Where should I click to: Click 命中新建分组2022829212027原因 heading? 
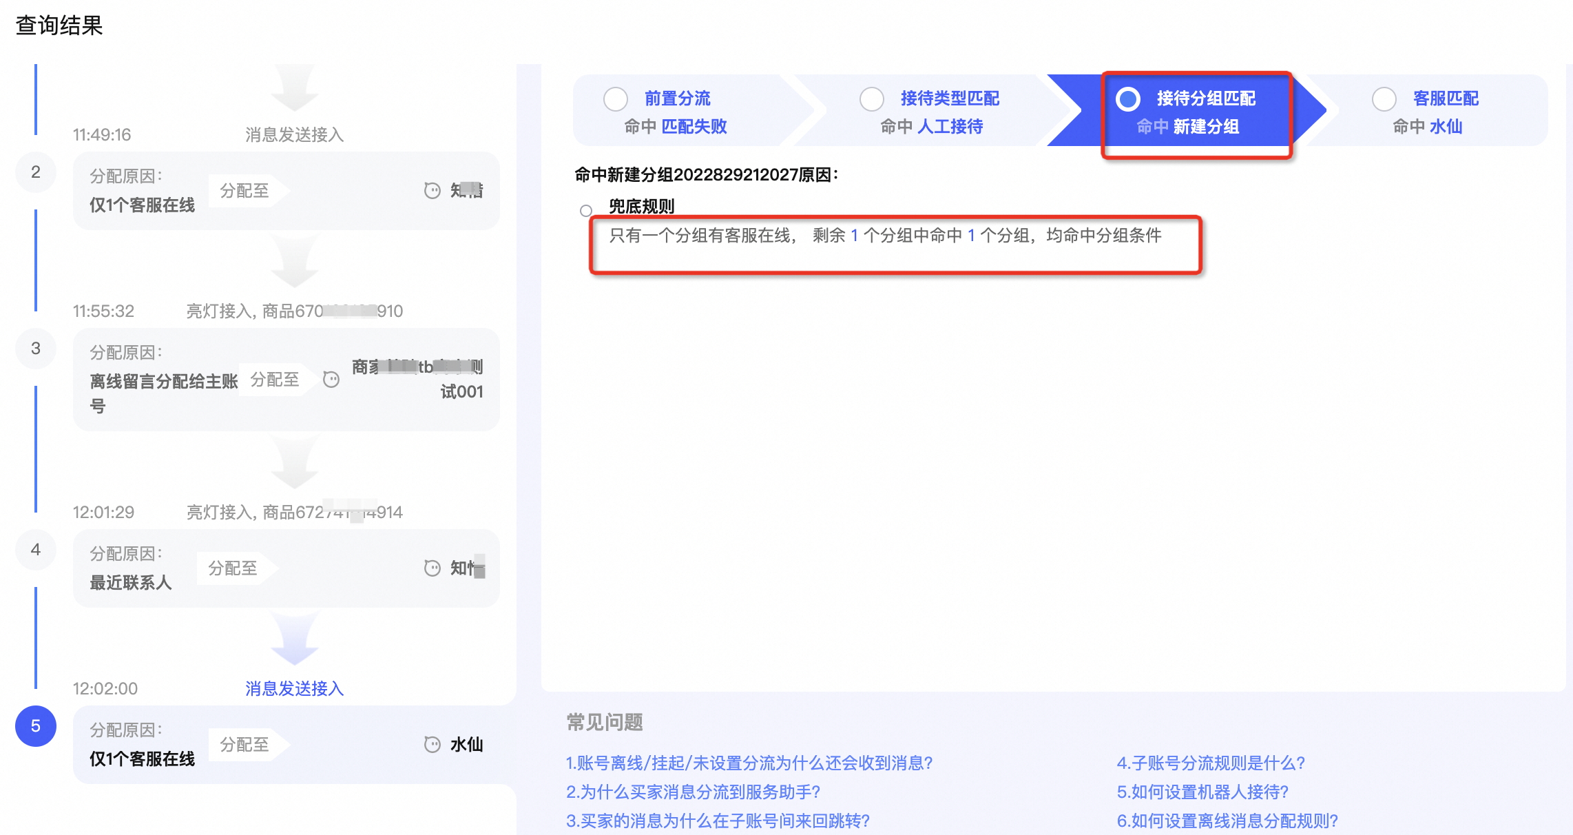coord(707,174)
